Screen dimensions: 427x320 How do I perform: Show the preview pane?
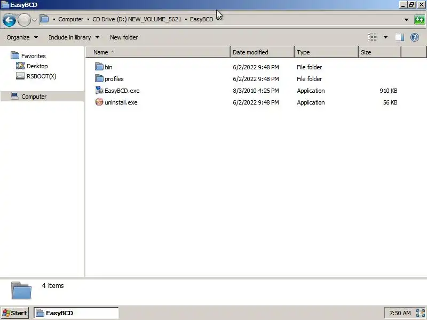[x=399, y=37]
